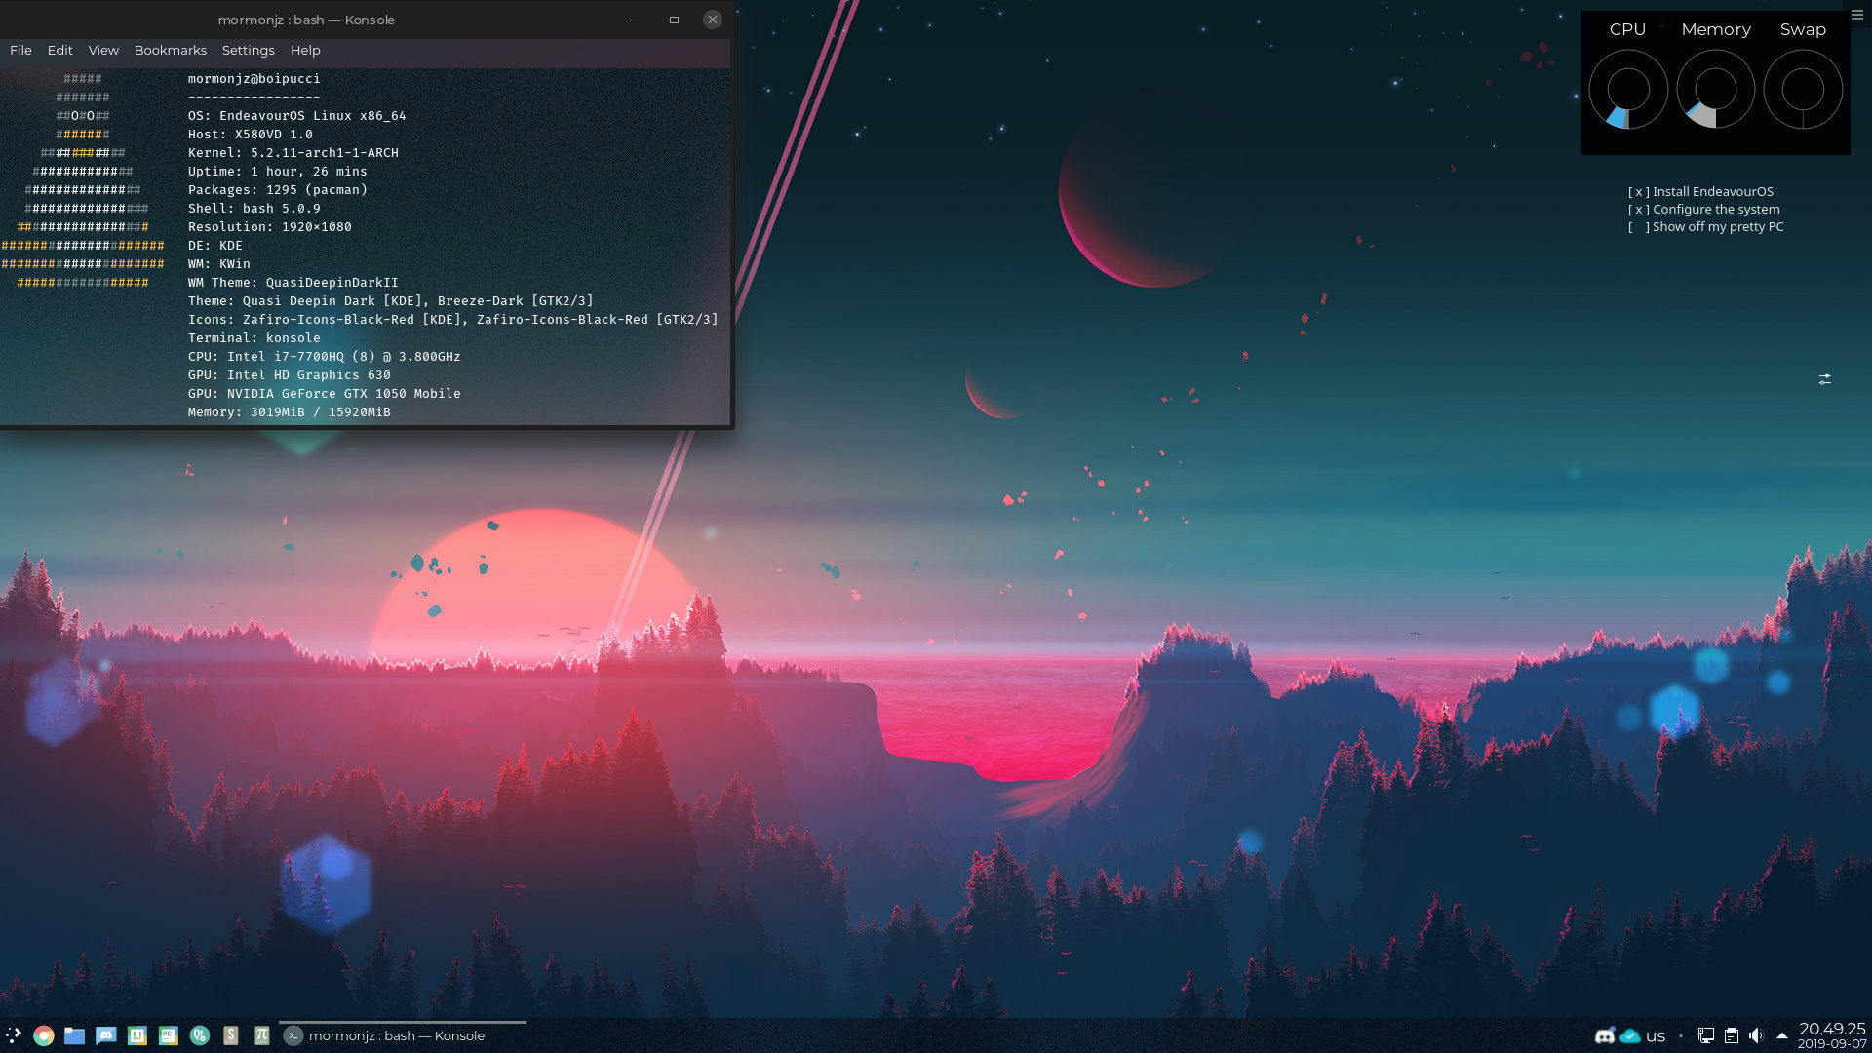Click the CPU usage gauge in the widget
The image size is (1872, 1053).
tap(1627, 89)
